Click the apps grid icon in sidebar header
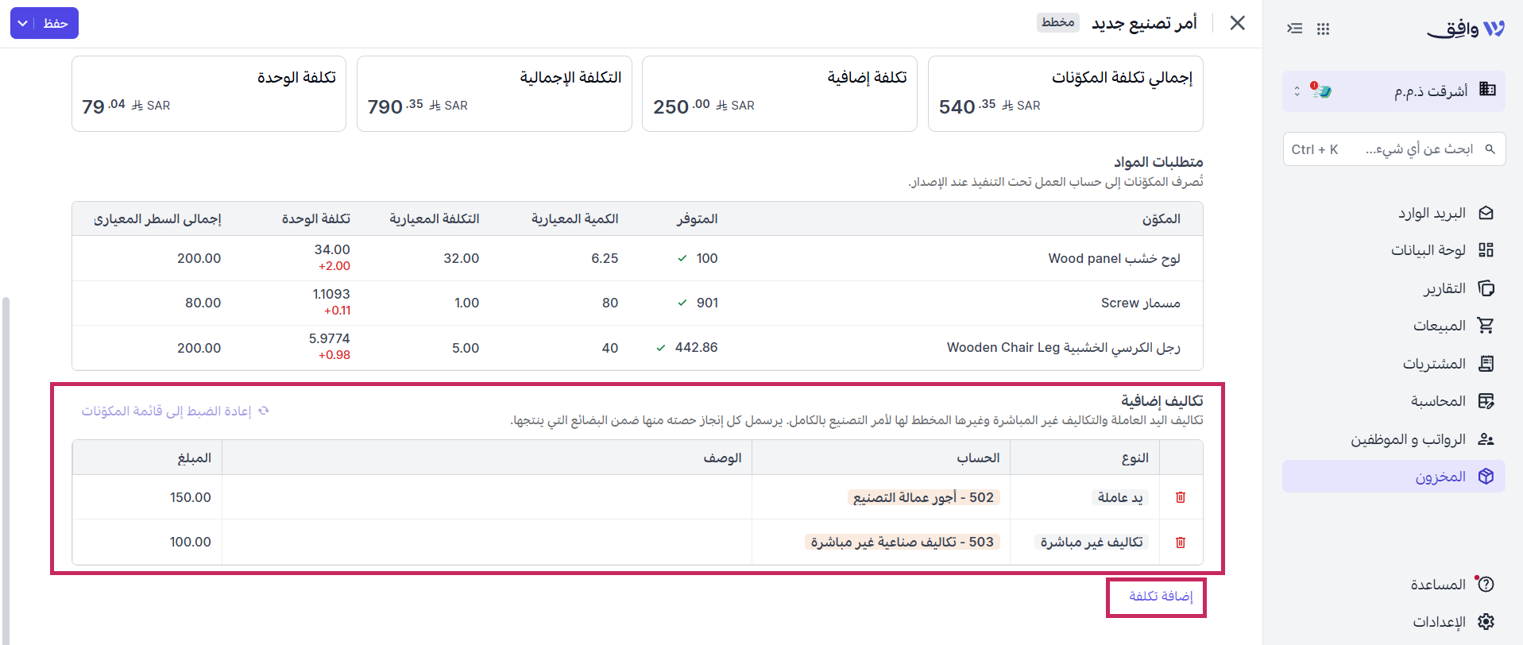1523x645 pixels. coord(1323,29)
